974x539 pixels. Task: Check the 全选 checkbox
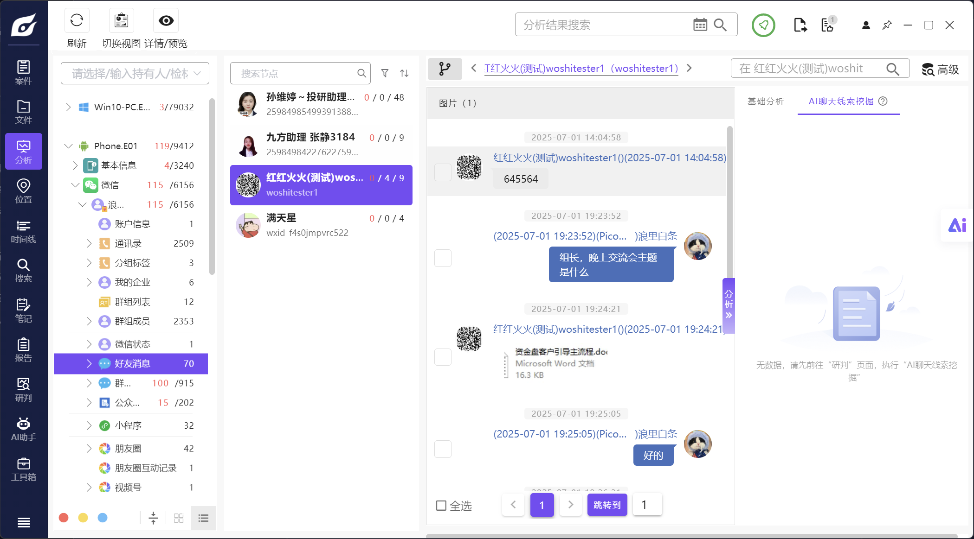[441, 505]
